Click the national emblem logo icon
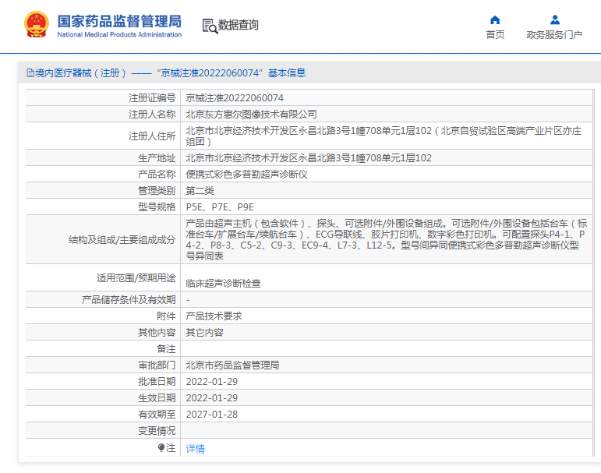601x473 pixels. [35, 25]
